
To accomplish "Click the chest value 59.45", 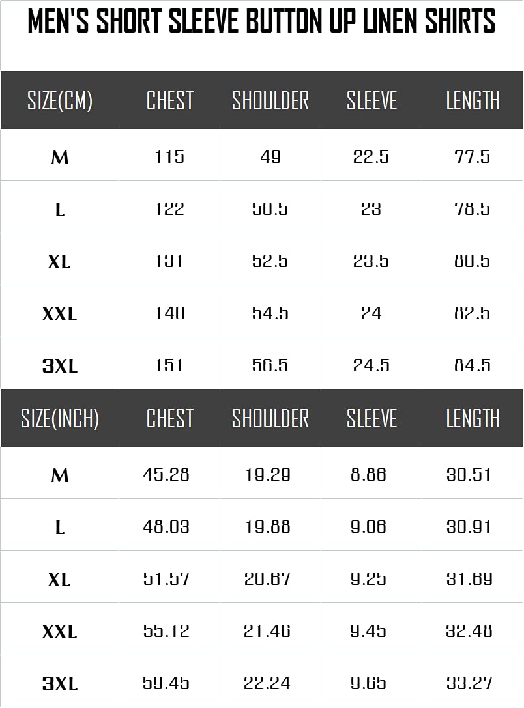I will pos(166,683).
